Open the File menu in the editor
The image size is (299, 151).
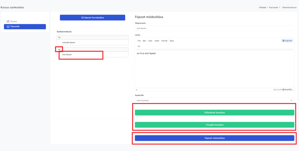click(x=139, y=41)
